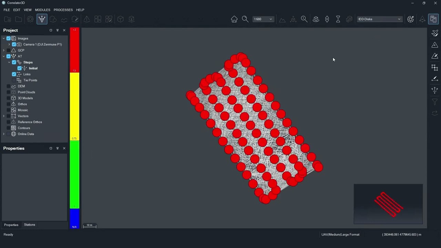Select the Reference Orthos tree item
This screenshot has height=248, width=441.
[x=30, y=122]
